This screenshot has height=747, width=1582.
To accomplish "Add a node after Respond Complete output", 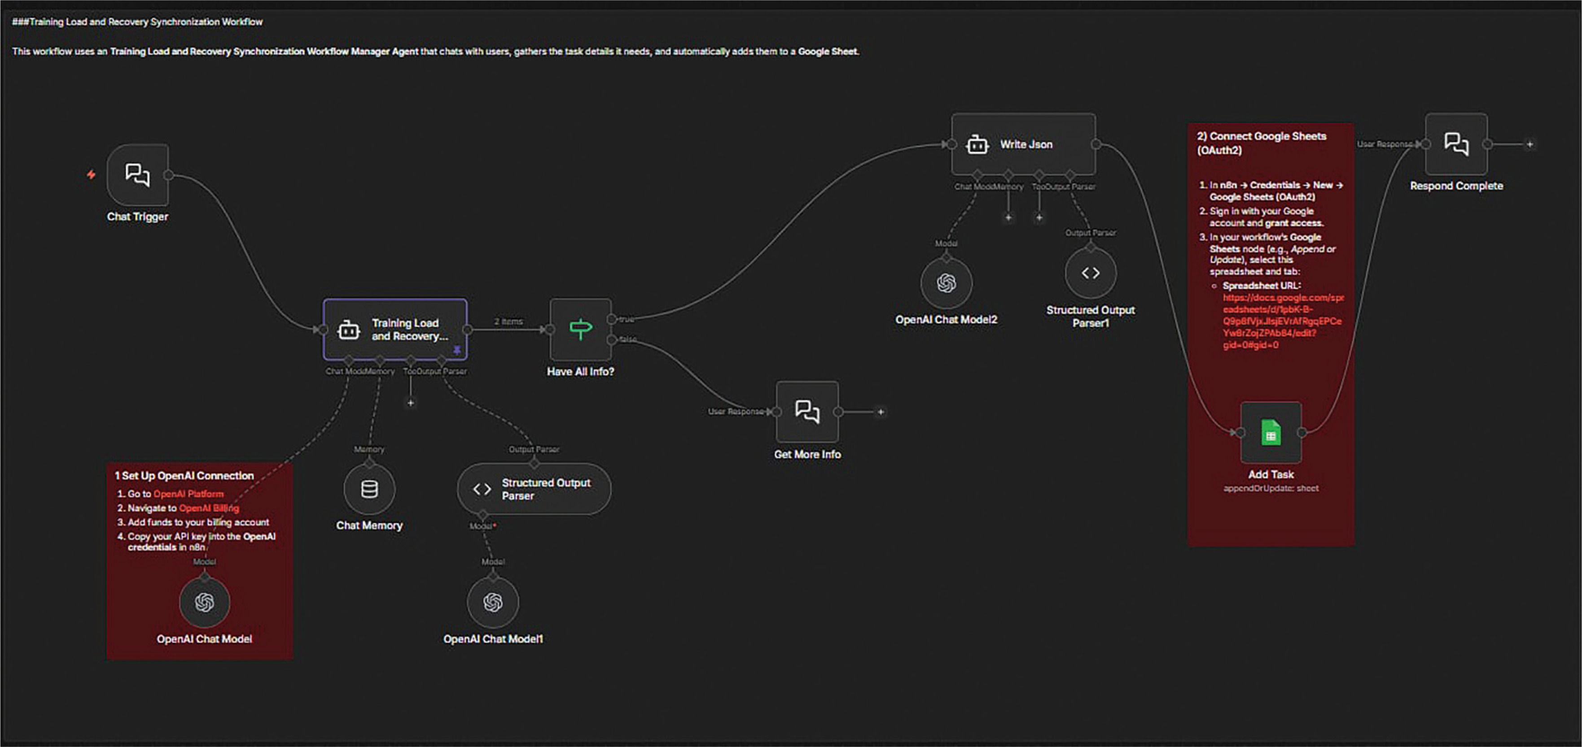I will [x=1530, y=144].
